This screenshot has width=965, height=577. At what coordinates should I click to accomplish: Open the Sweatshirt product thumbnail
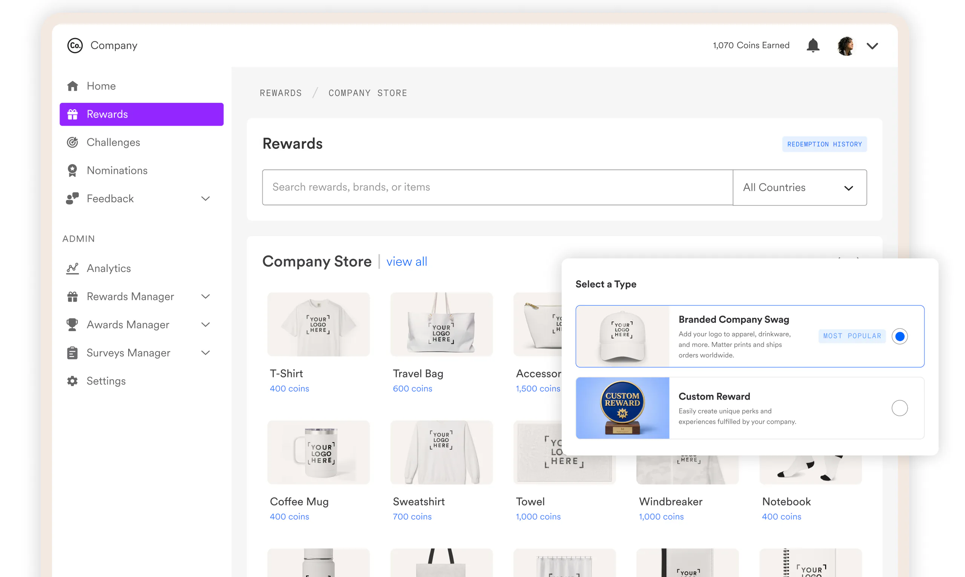[x=441, y=452]
